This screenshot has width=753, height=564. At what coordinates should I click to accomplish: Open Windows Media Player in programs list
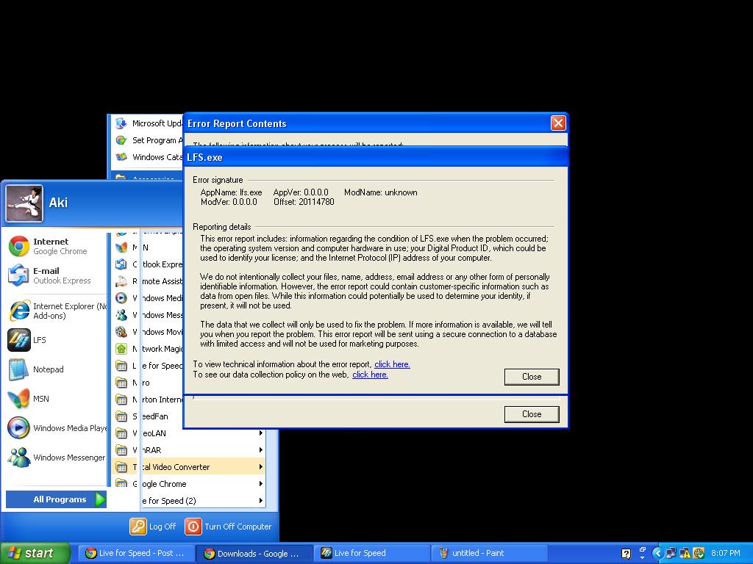pos(147,298)
